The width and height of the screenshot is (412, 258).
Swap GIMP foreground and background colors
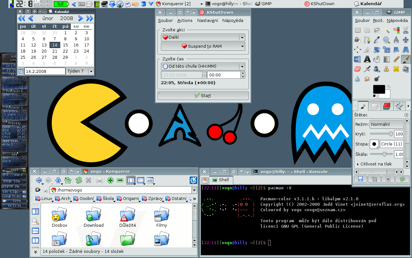[388, 87]
